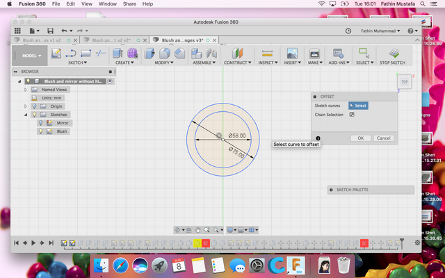Image resolution: width=445 pixels, height=278 pixels.
Task: Select the Chamfer tool icon
Action: 179,53
